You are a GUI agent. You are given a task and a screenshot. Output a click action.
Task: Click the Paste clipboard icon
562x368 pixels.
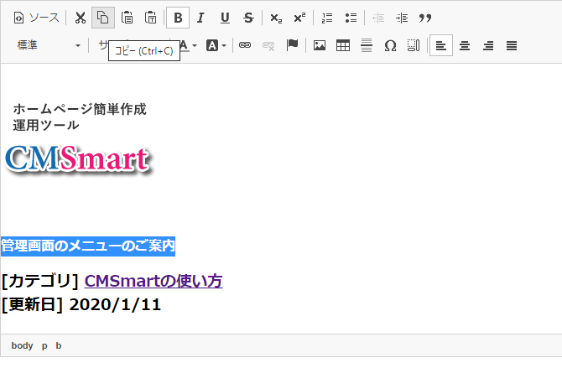pyautogui.click(x=127, y=18)
